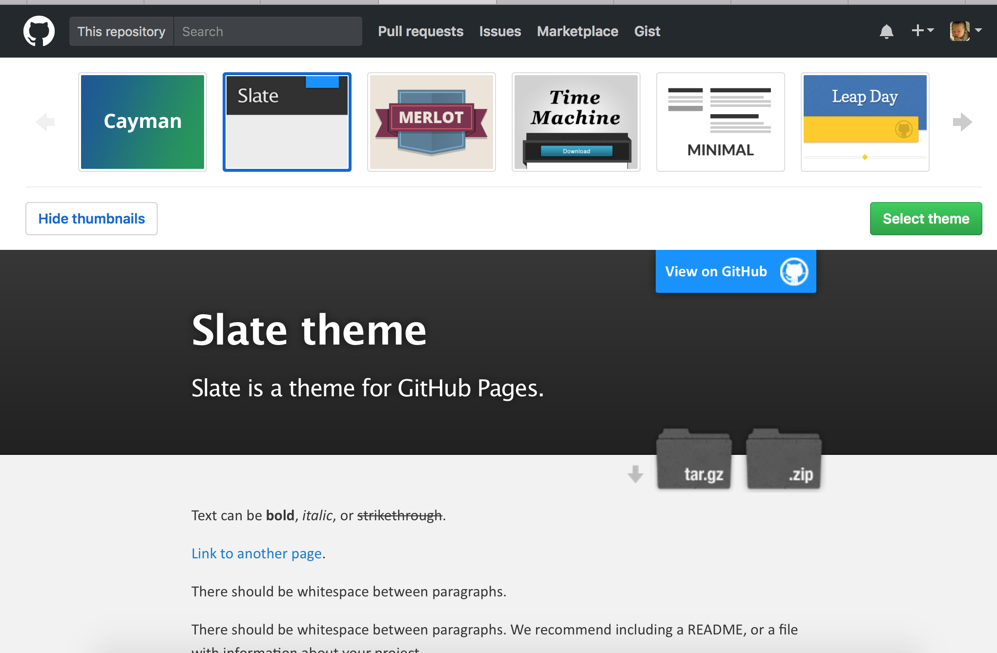Focus the repository Search field
The width and height of the screenshot is (997, 653).
[268, 32]
